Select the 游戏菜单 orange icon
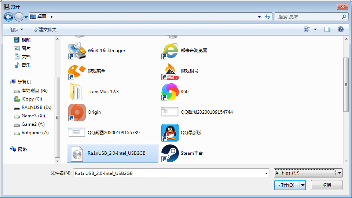 (77, 71)
